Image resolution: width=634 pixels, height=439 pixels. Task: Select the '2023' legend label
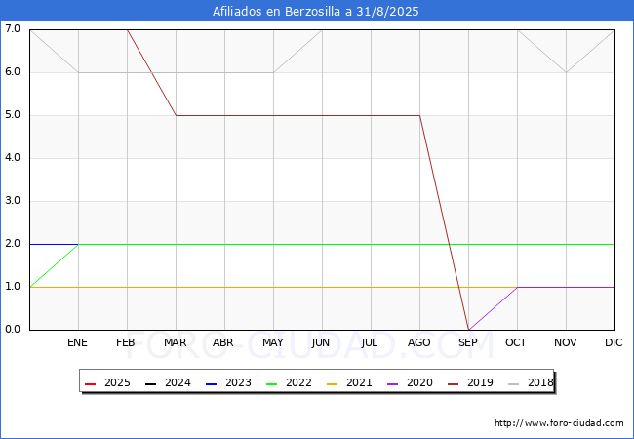tap(238, 382)
